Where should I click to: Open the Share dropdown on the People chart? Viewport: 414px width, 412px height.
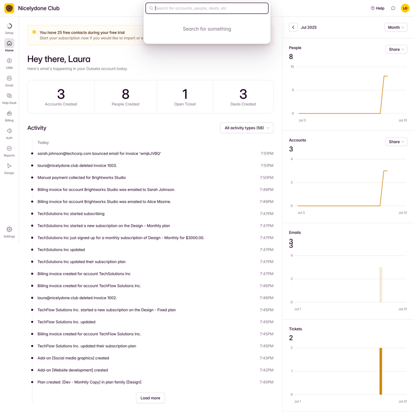tap(396, 49)
